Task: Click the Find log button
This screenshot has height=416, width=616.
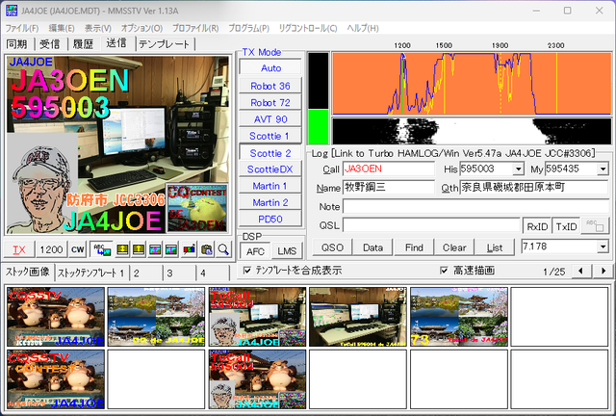Action: point(414,247)
